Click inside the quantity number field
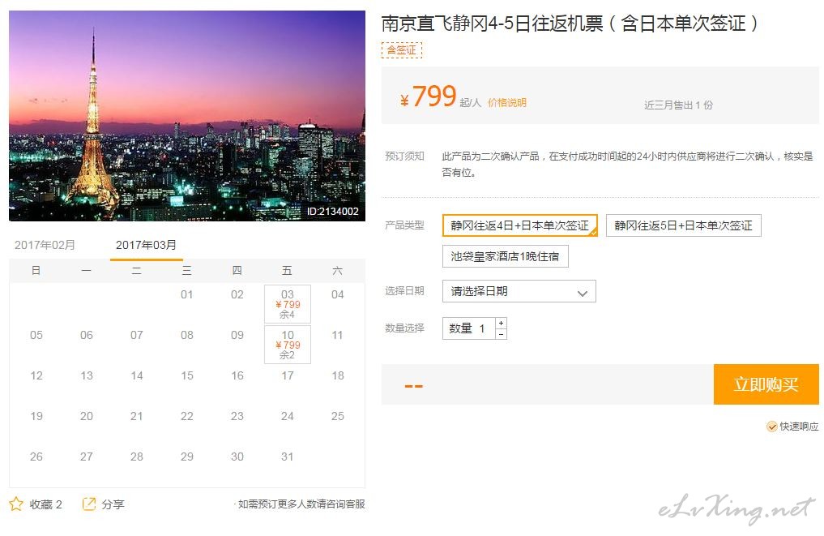 coord(482,328)
